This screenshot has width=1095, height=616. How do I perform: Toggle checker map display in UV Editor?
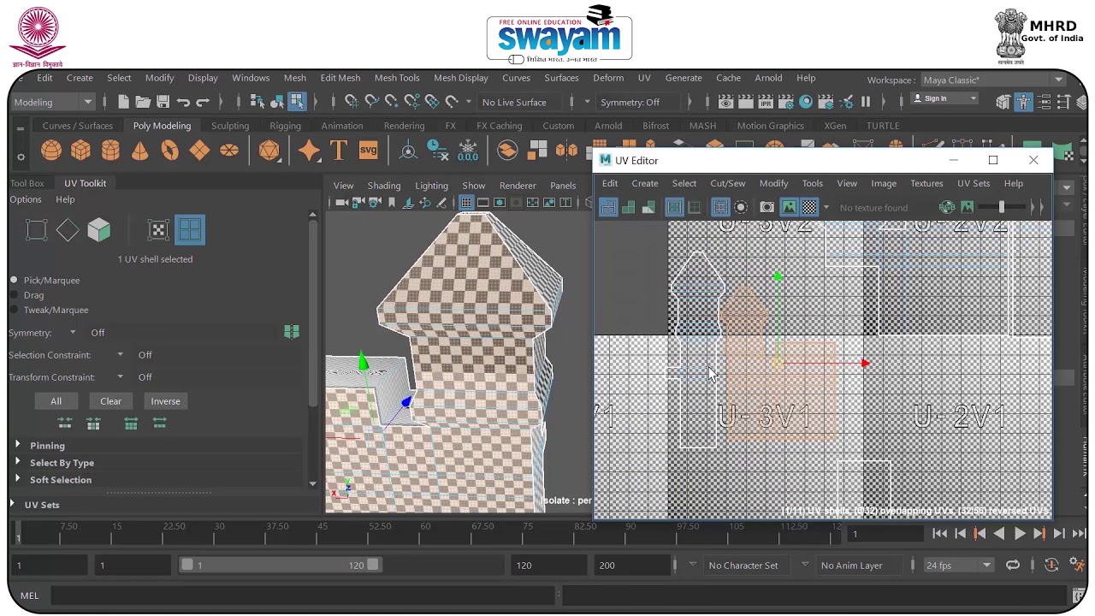pyautogui.click(x=809, y=207)
